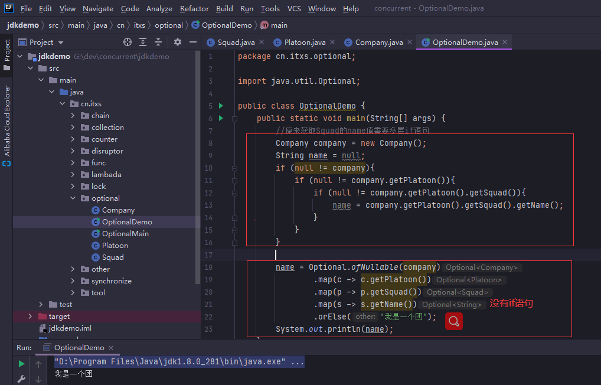Expand the chain package

[73, 115]
